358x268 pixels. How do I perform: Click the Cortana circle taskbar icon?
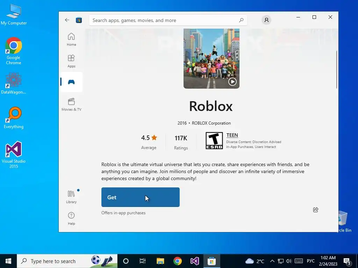(126, 261)
